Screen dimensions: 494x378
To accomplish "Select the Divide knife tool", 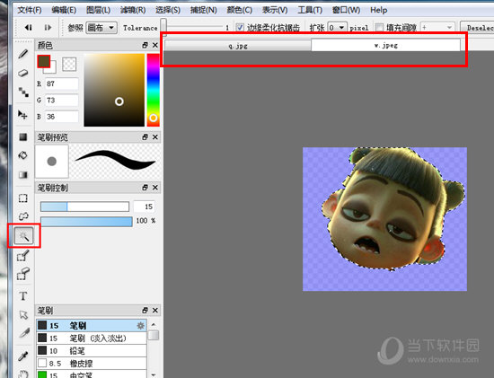I will [23, 332].
